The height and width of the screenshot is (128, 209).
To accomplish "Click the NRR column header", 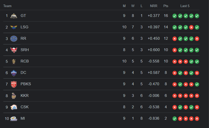I will 154,6.
